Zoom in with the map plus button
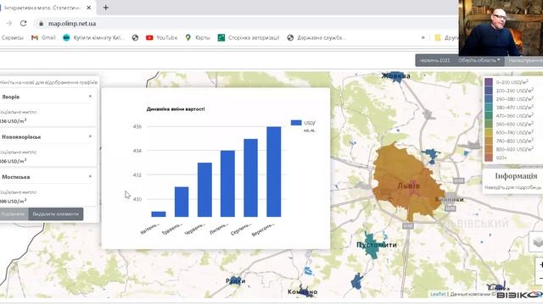Image resolution: width=543 pixels, height=305 pixels. click(x=540, y=264)
